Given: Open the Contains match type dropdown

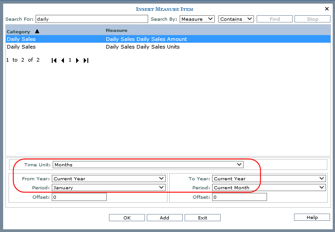Looking at the screenshot, I should [236, 19].
